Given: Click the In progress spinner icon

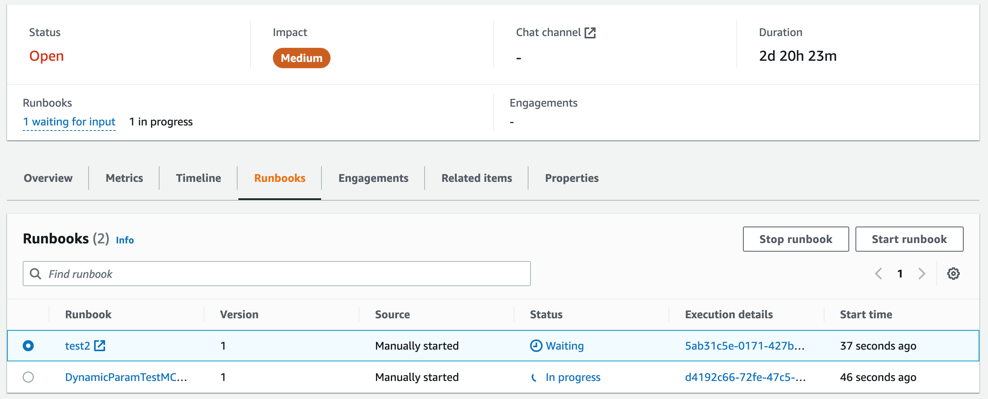Looking at the screenshot, I should coord(534,377).
